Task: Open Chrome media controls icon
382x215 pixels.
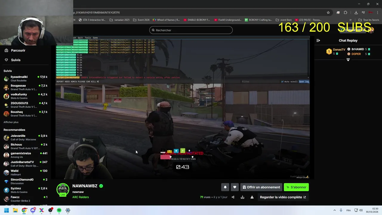Action: point(363,13)
